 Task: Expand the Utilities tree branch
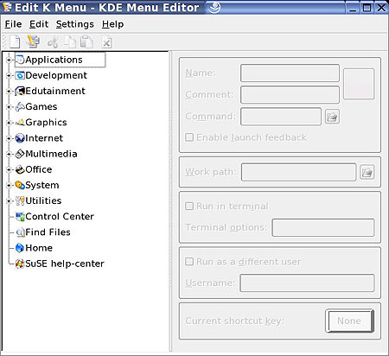(9, 200)
